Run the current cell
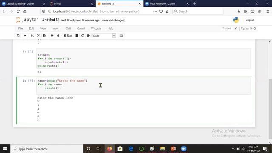This screenshot has width=272, height=153. tap(68, 36)
